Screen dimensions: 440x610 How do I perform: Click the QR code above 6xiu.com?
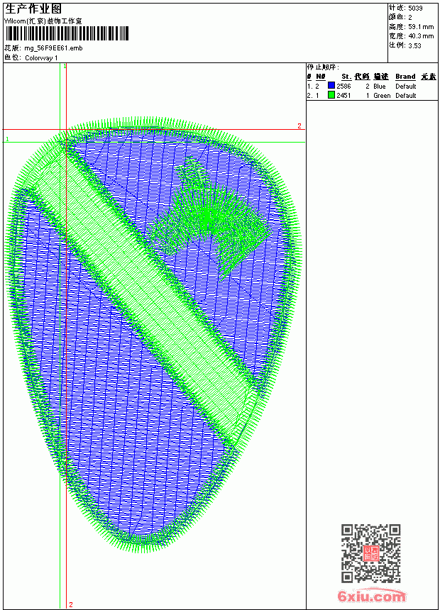pos(370,553)
